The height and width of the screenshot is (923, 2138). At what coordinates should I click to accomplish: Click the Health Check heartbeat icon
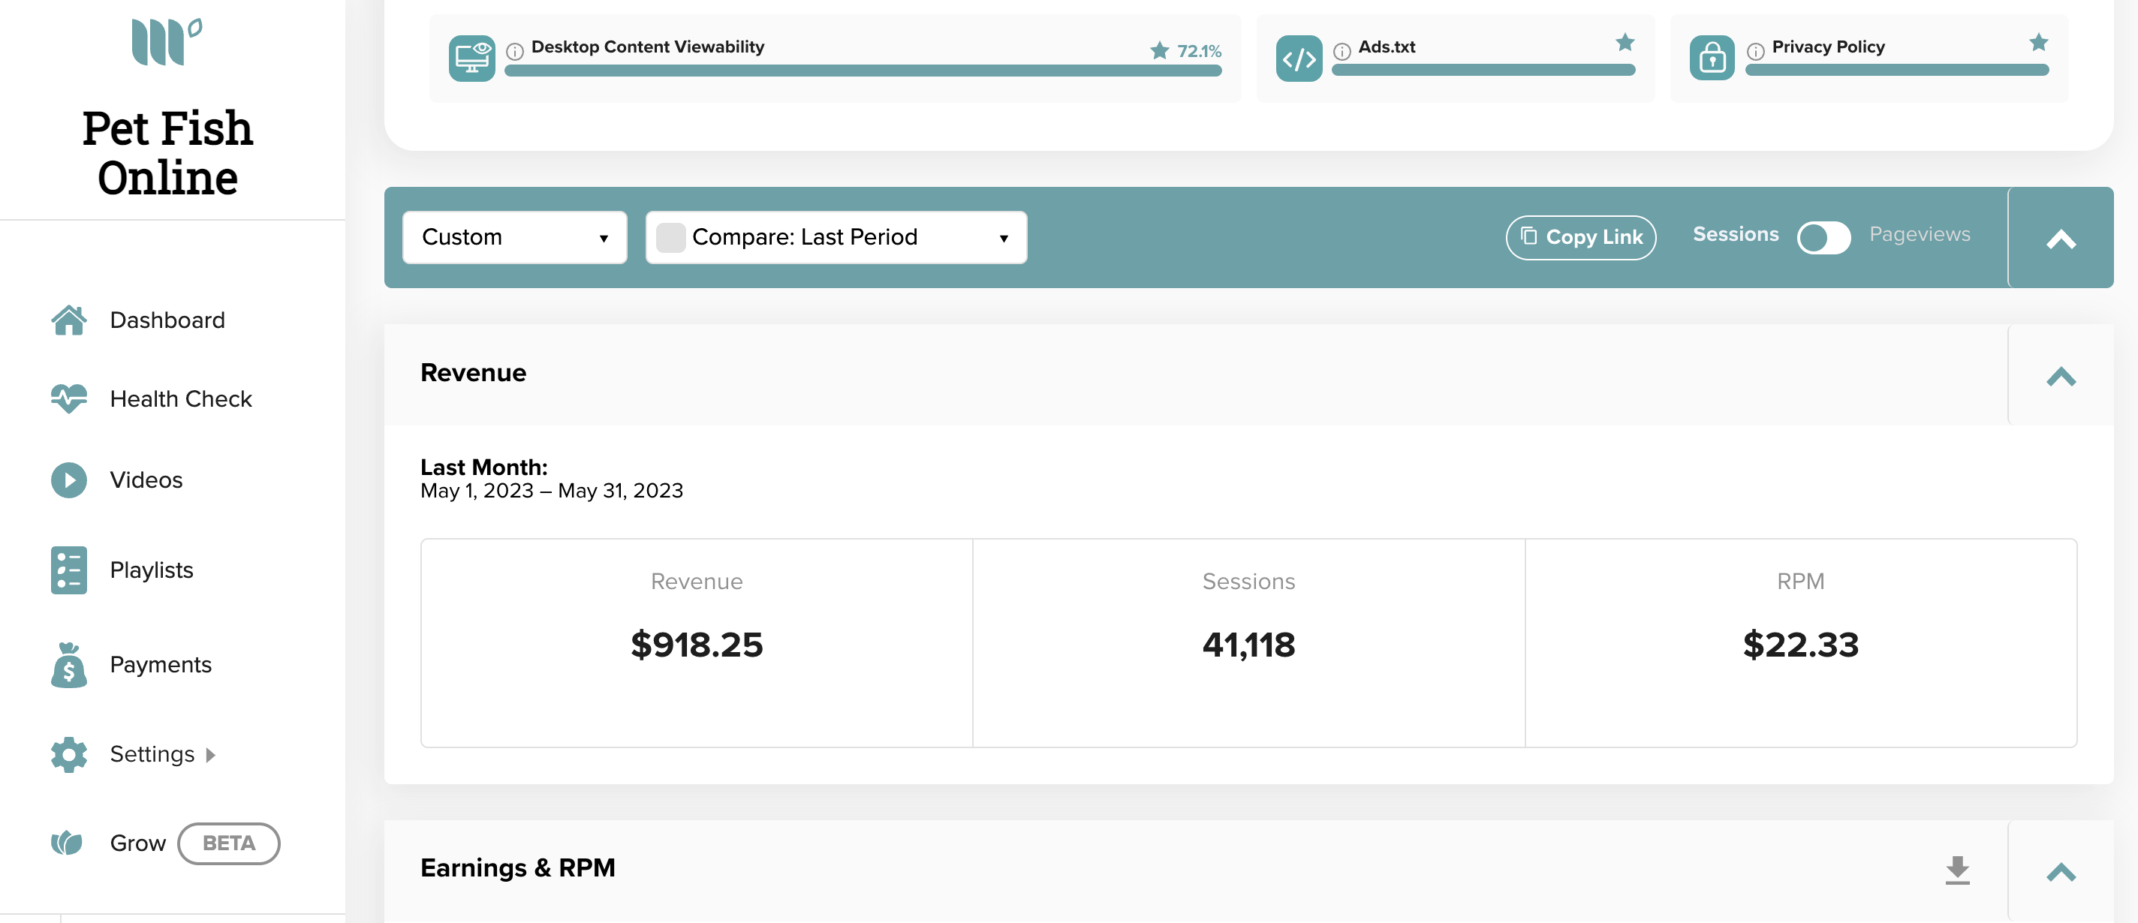69,399
